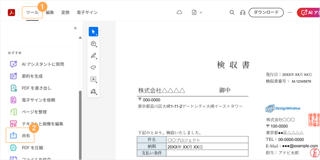Image resolution: width=320 pixels, height=160 pixels.
Task: Select the comment bubble tool
Action: (93, 44)
